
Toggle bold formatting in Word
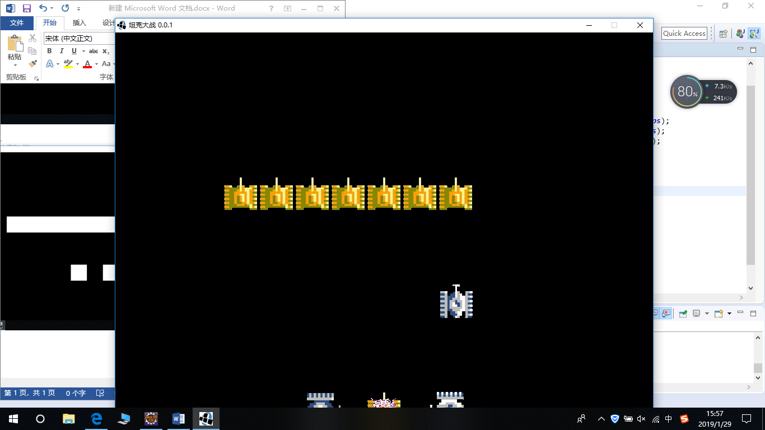point(49,51)
